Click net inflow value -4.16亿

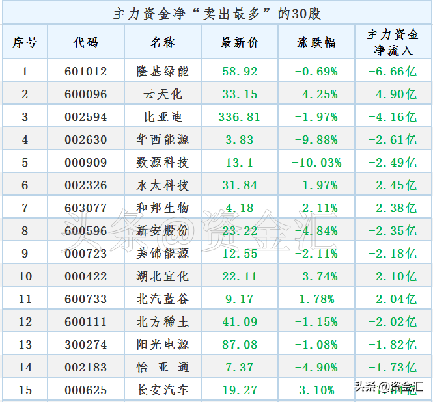[393, 117]
